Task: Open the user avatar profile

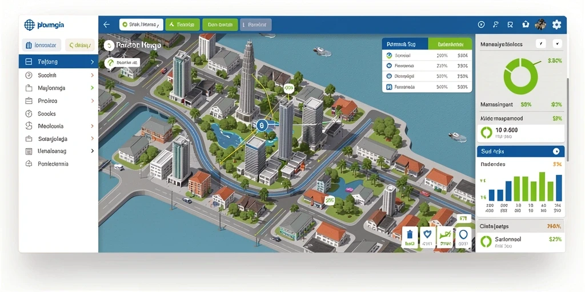Action: (x=540, y=25)
